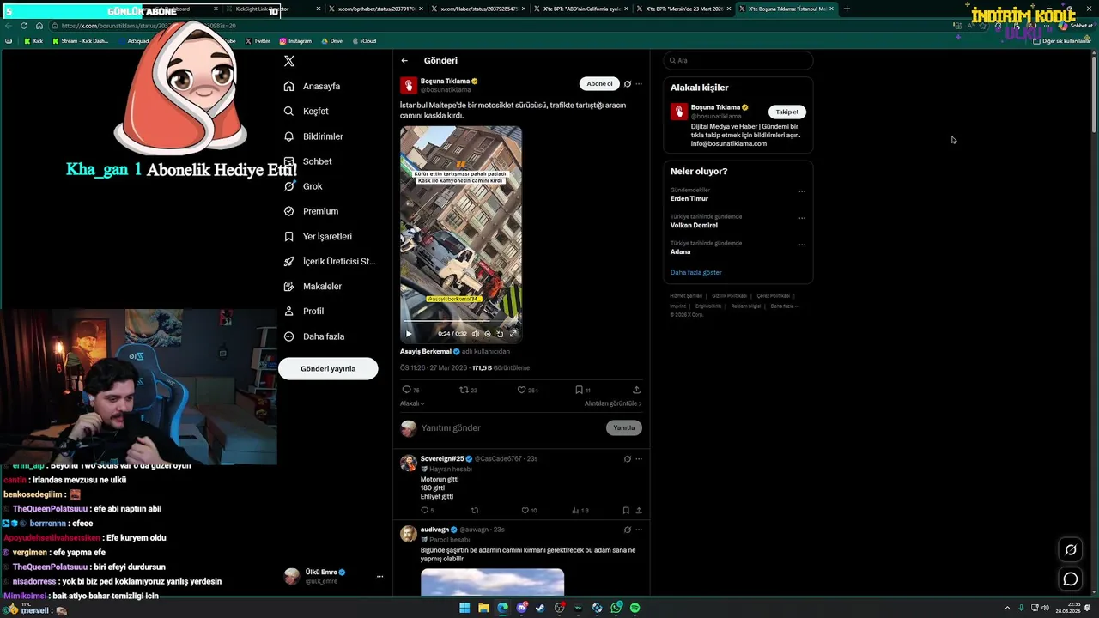Play the post video
Viewport: 1099px width, 618px height.
[x=409, y=334]
